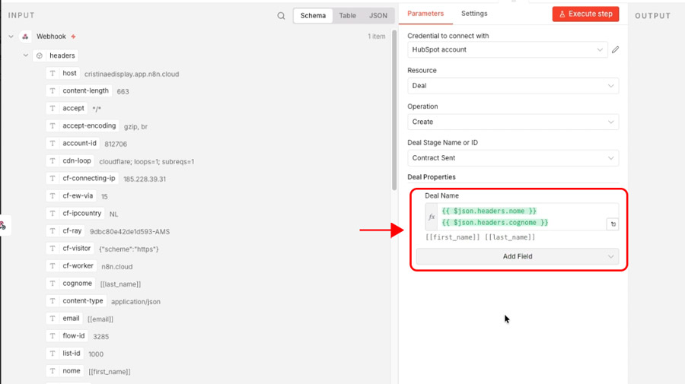Screen dimensions: 685x384
Task: Open the HubSpot account credential dropdown
Action: click(x=507, y=50)
